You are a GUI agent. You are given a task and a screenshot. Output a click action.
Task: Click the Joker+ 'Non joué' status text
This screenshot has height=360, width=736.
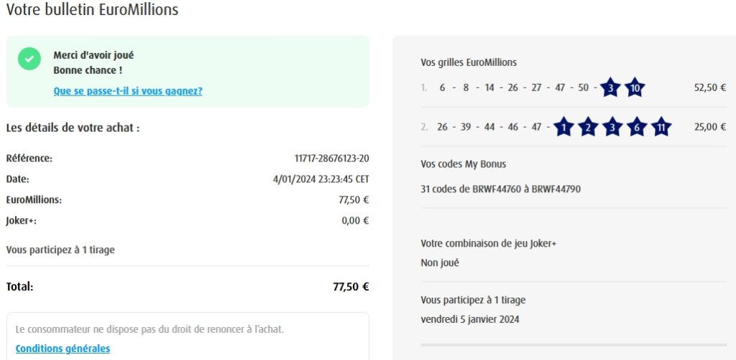(440, 262)
